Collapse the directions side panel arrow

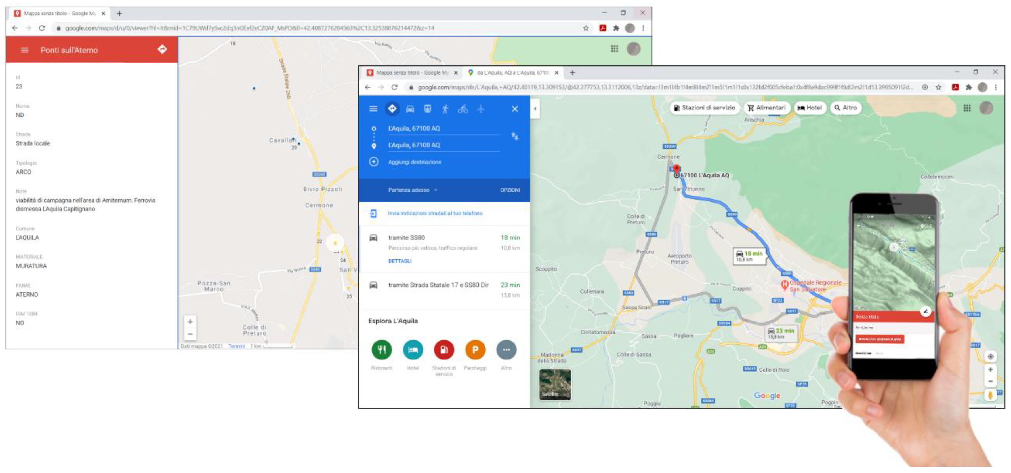535,109
